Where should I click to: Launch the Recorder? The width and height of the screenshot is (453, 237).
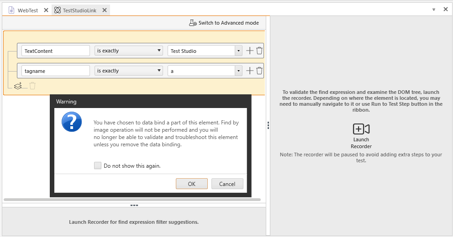(361, 136)
